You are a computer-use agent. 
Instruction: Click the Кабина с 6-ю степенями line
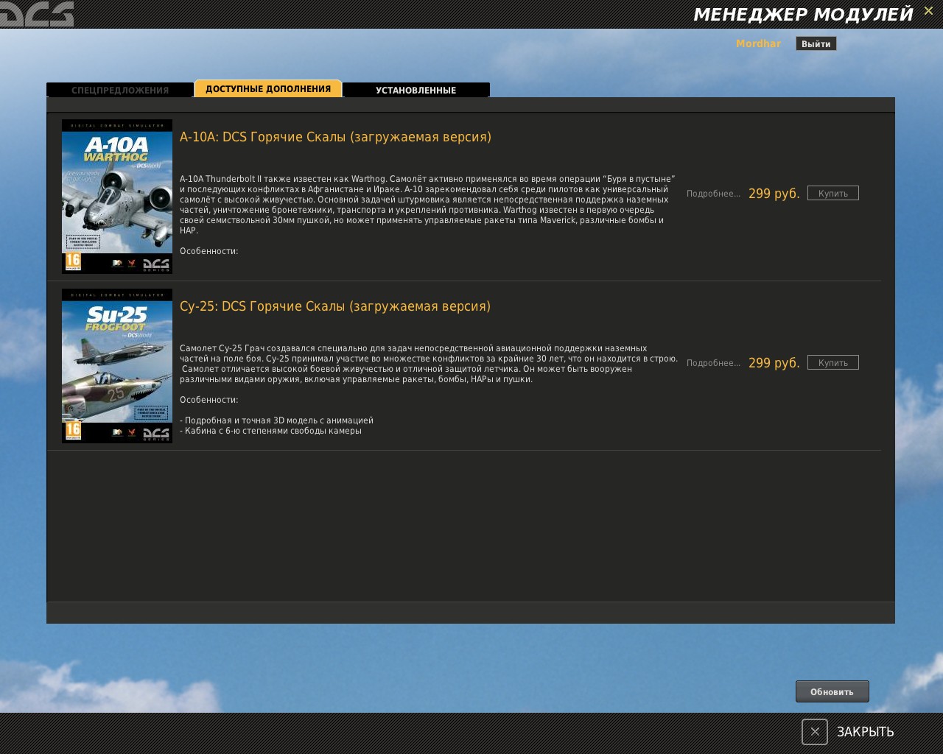click(x=270, y=431)
